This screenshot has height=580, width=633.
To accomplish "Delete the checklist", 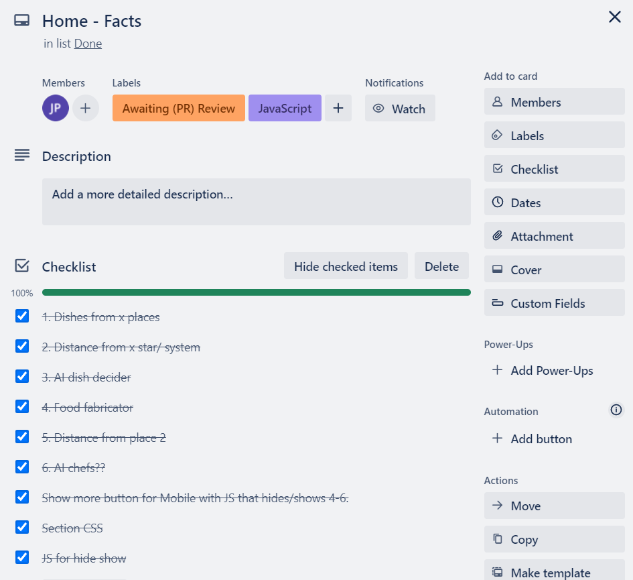I will point(441,266).
